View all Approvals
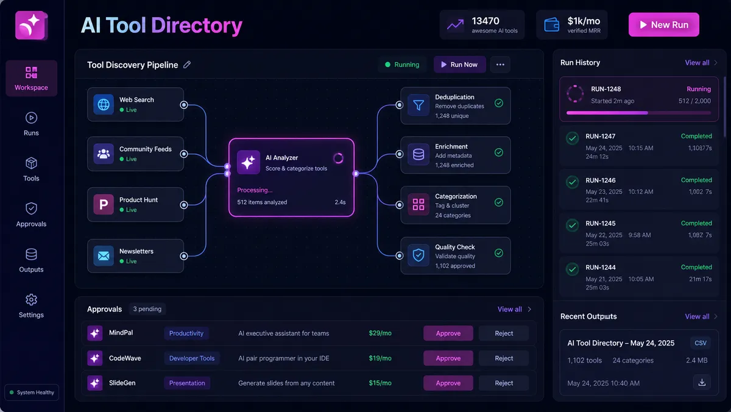The height and width of the screenshot is (412, 731). [510, 309]
